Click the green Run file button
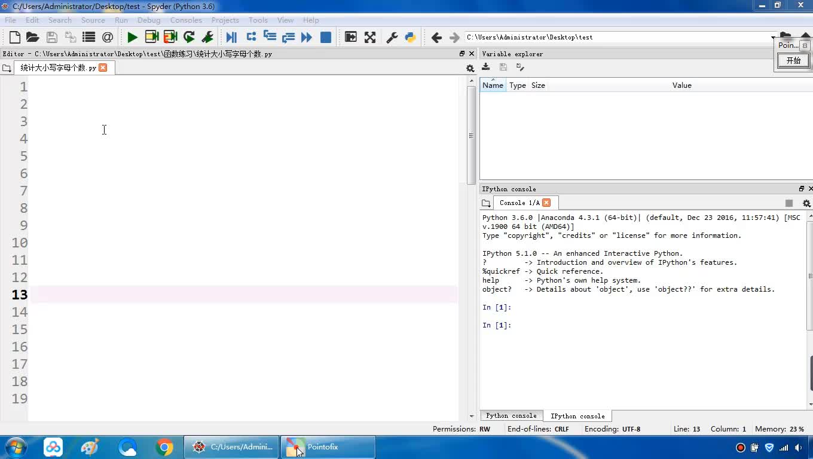 click(x=132, y=37)
